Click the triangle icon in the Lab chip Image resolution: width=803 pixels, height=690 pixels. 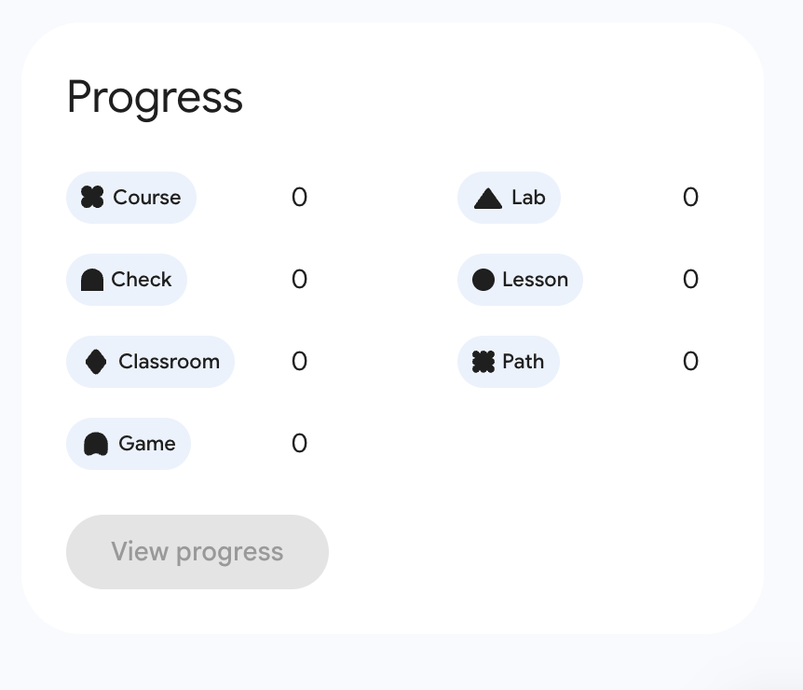(488, 198)
